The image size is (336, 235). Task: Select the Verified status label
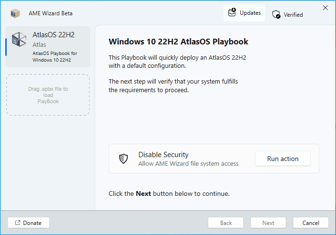(x=293, y=15)
